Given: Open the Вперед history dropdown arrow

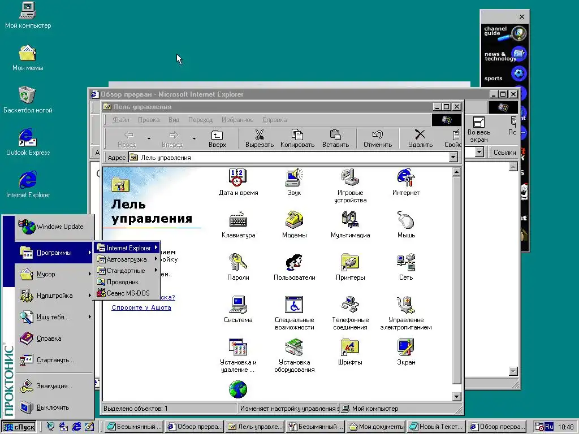Looking at the screenshot, I should [x=194, y=139].
